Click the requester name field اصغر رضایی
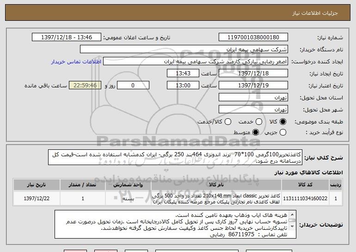This screenshot has width=356, height=252. tap(196, 61)
